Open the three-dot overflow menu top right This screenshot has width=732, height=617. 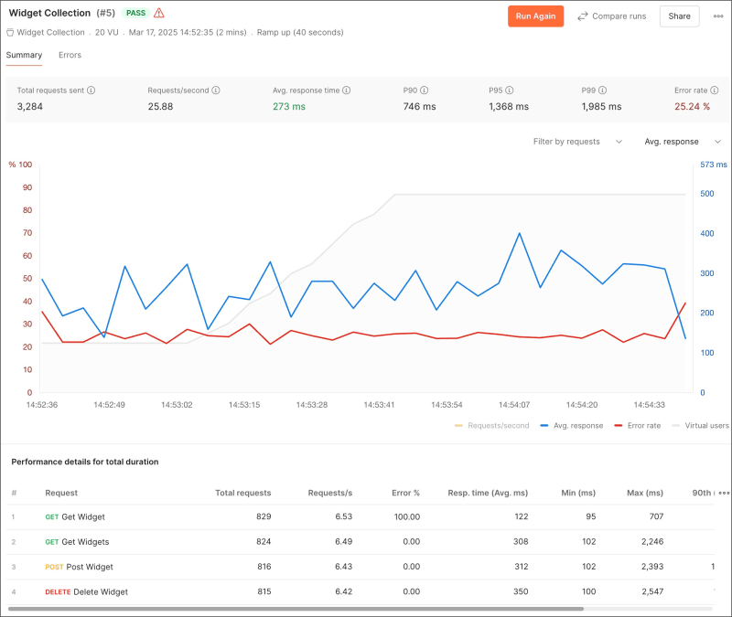point(717,16)
